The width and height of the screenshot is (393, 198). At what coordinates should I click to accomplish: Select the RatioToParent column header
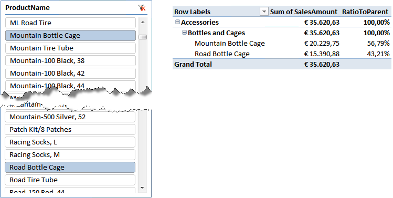pos(365,12)
